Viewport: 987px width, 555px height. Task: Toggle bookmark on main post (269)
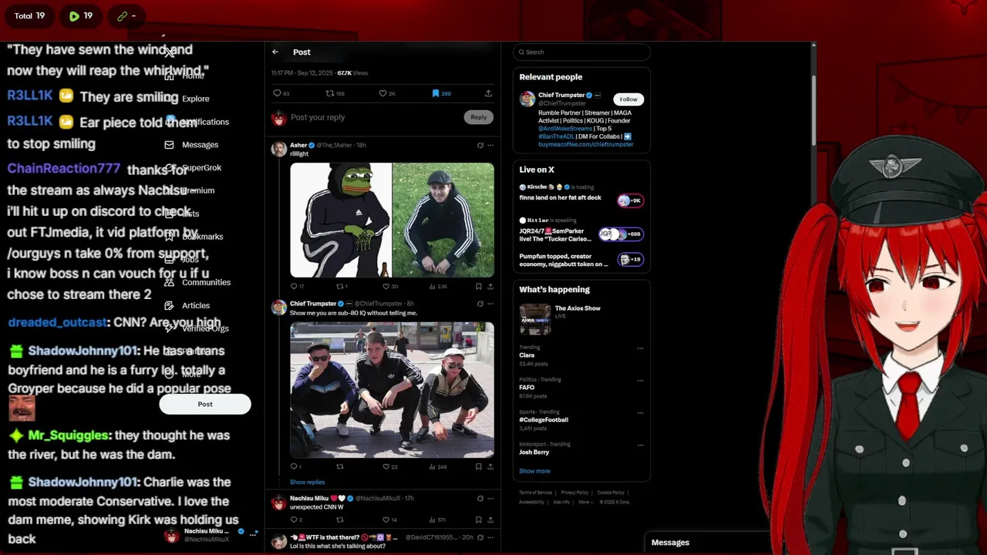point(441,93)
